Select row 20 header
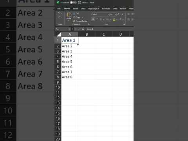The height and width of the screenshot is (141, 188). click(x=58, y=139)
